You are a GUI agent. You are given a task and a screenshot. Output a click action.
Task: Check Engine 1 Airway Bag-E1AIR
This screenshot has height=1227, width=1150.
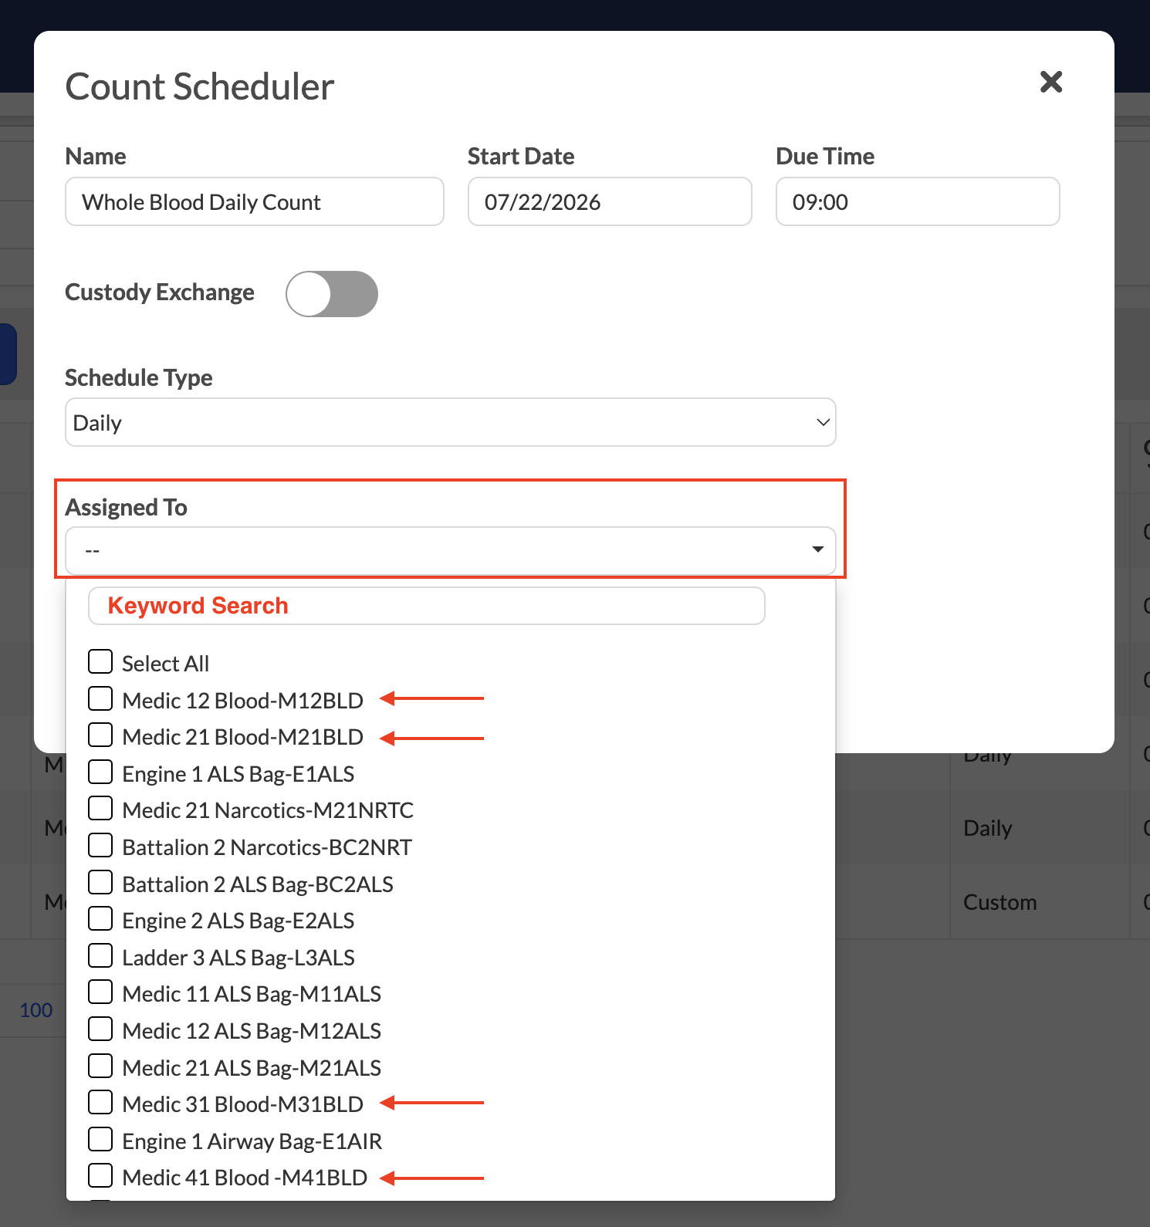(x=100, y=1139)
